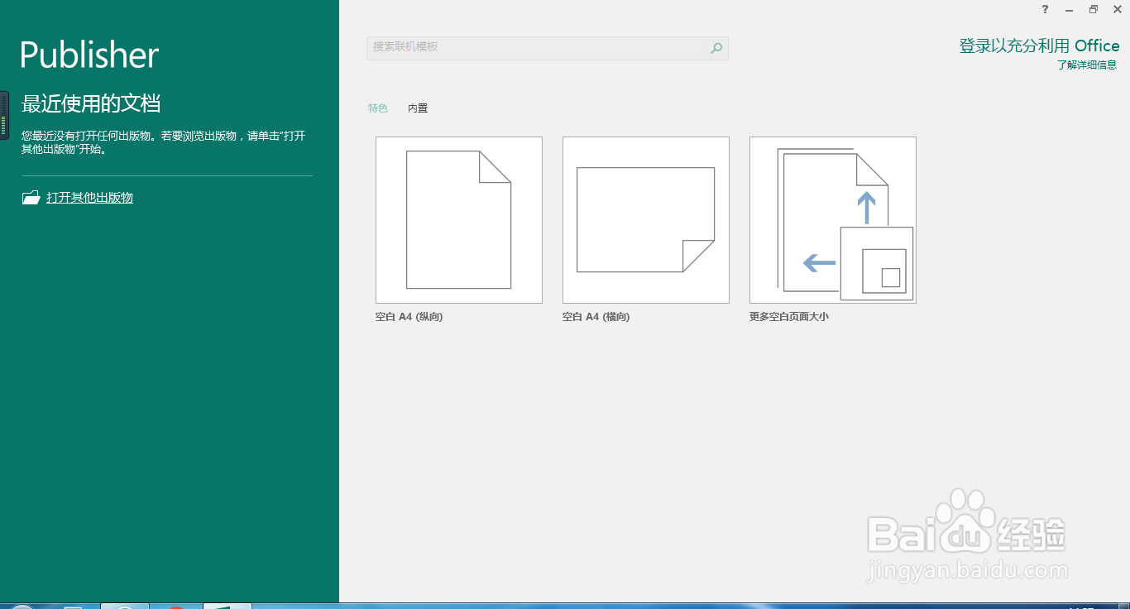The image size is (1130, 609).
Task: Switch to the 特色 tab
Action: [378, 108]
